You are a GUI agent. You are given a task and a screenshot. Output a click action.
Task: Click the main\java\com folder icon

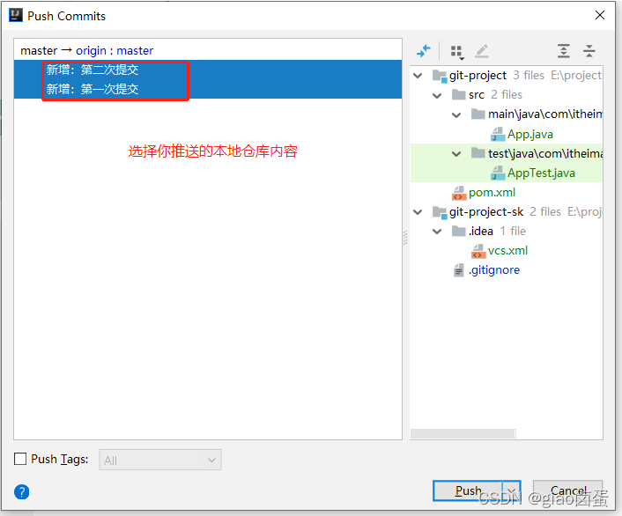click(x=478, y=114)
